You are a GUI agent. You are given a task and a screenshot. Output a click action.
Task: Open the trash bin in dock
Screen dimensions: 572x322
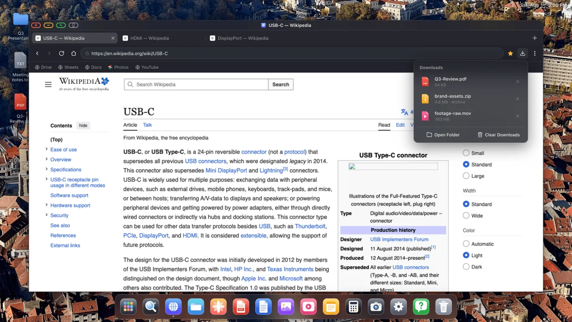pos(444,307)
